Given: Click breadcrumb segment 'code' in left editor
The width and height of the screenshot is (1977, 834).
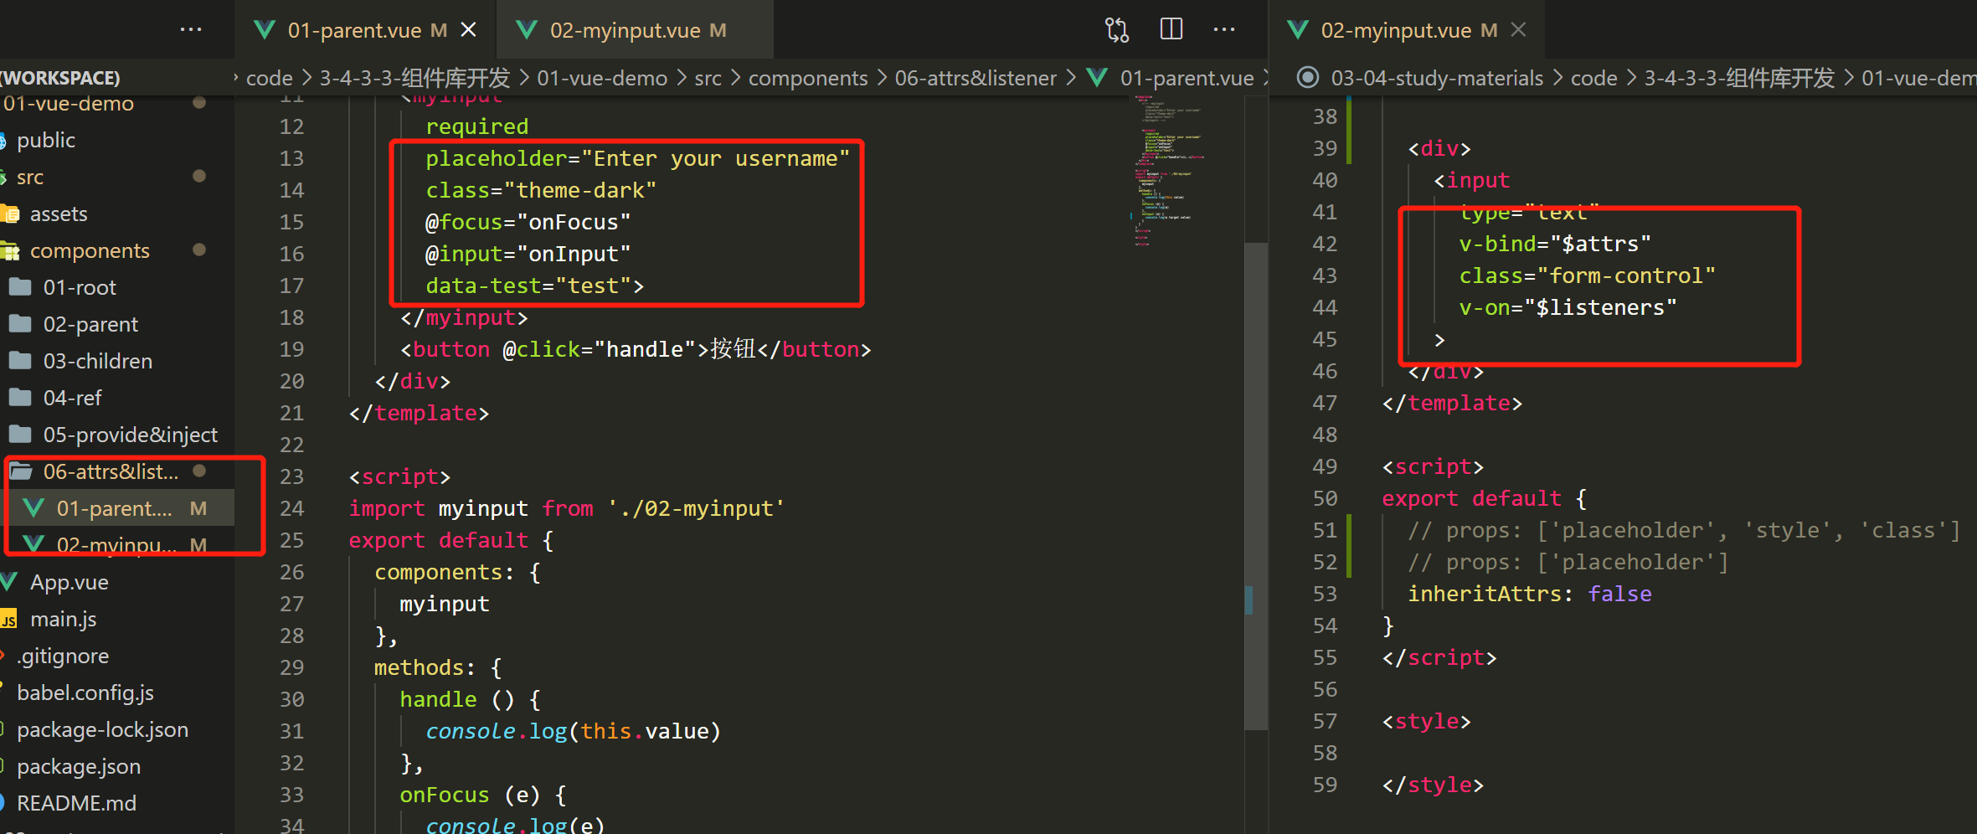Looking at the screenshot, I should pos(269,78).
